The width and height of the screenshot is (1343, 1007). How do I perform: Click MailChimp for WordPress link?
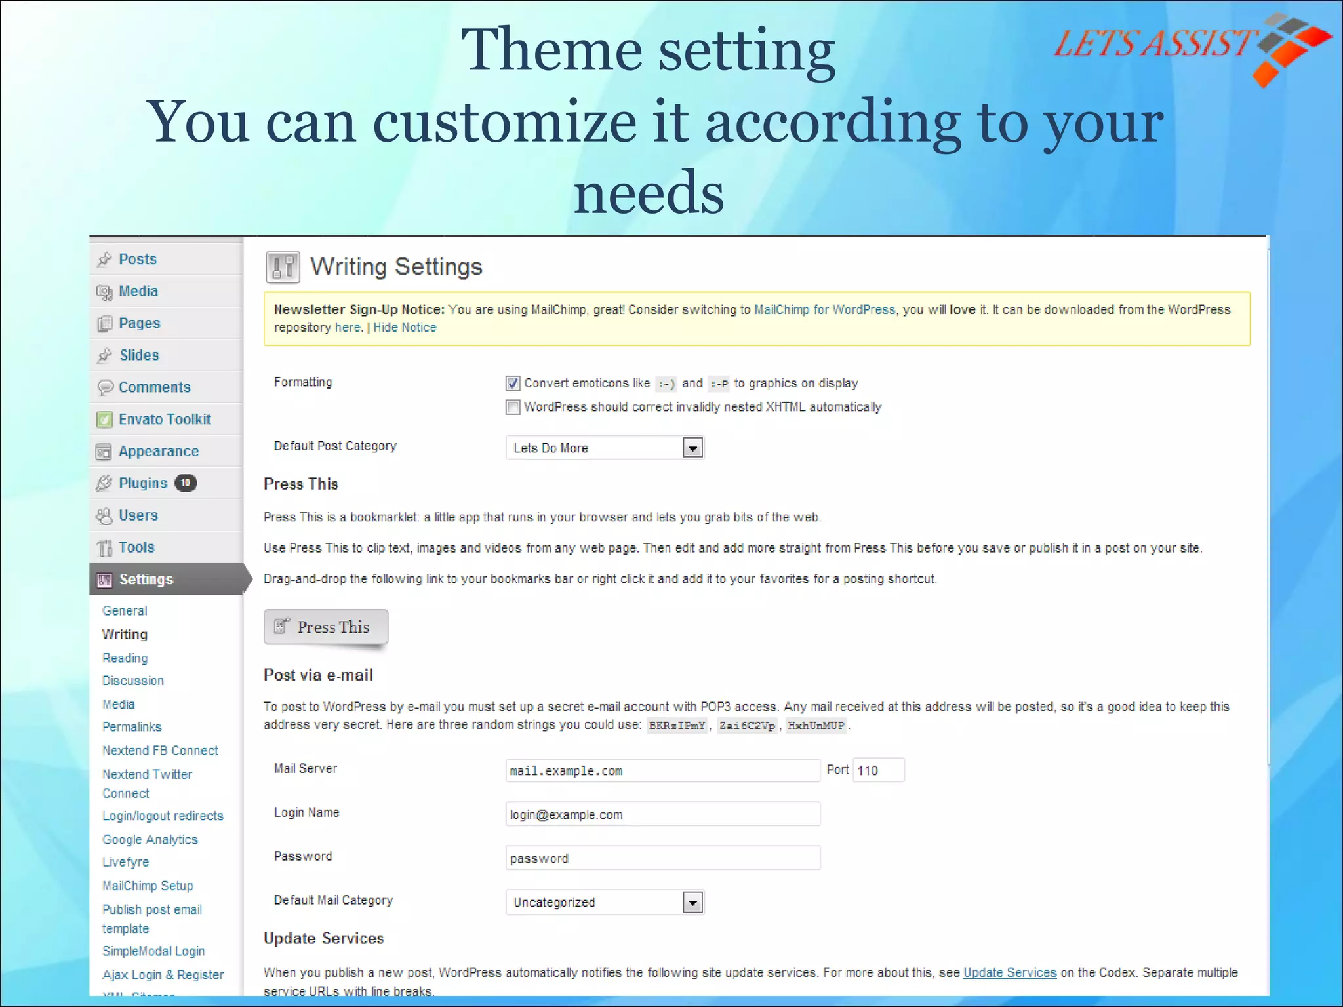[824, 310]
